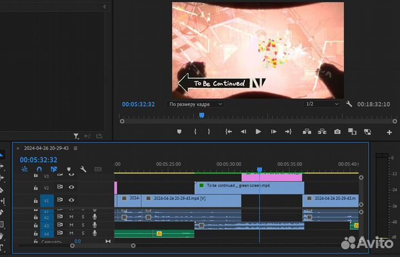The width and height of the screenshot is (400, 257).
Task: Open the sequence panel menu icon
Action: click(x=76, y=148)
